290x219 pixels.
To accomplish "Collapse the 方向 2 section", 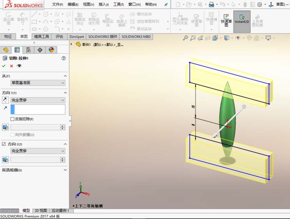I will click(x=65, y=144).
